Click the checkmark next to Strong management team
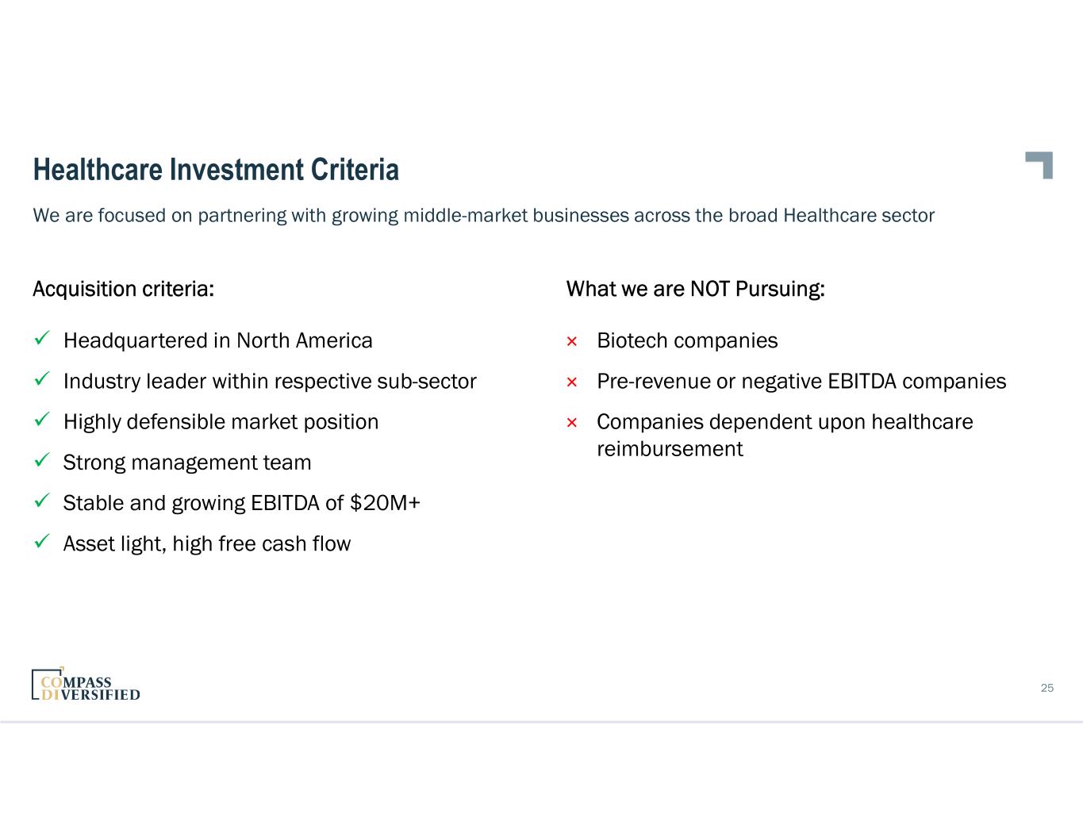 (x=43, y=461)
